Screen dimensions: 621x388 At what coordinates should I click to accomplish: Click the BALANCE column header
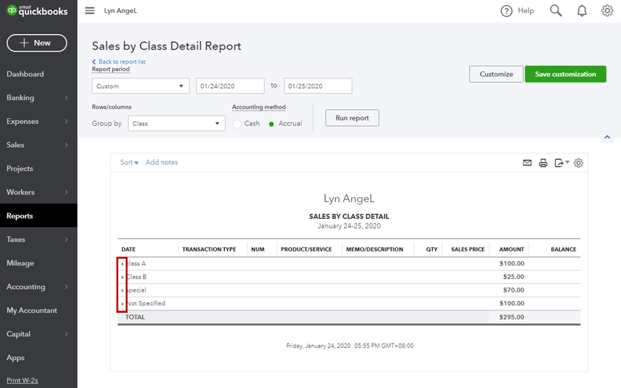tap(564, 249)
